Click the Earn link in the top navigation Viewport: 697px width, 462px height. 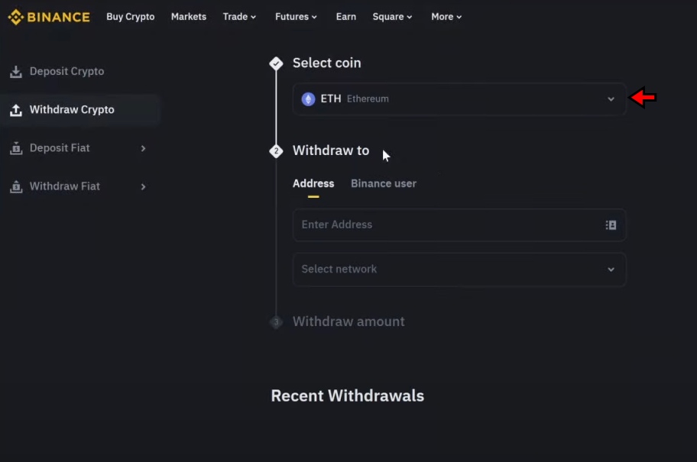point(345,16)
